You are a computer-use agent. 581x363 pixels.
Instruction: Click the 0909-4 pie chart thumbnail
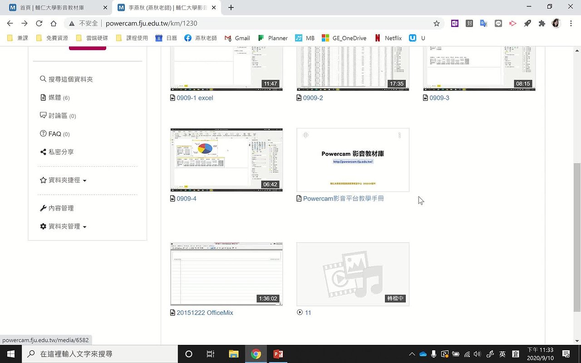tap(226, 160)
